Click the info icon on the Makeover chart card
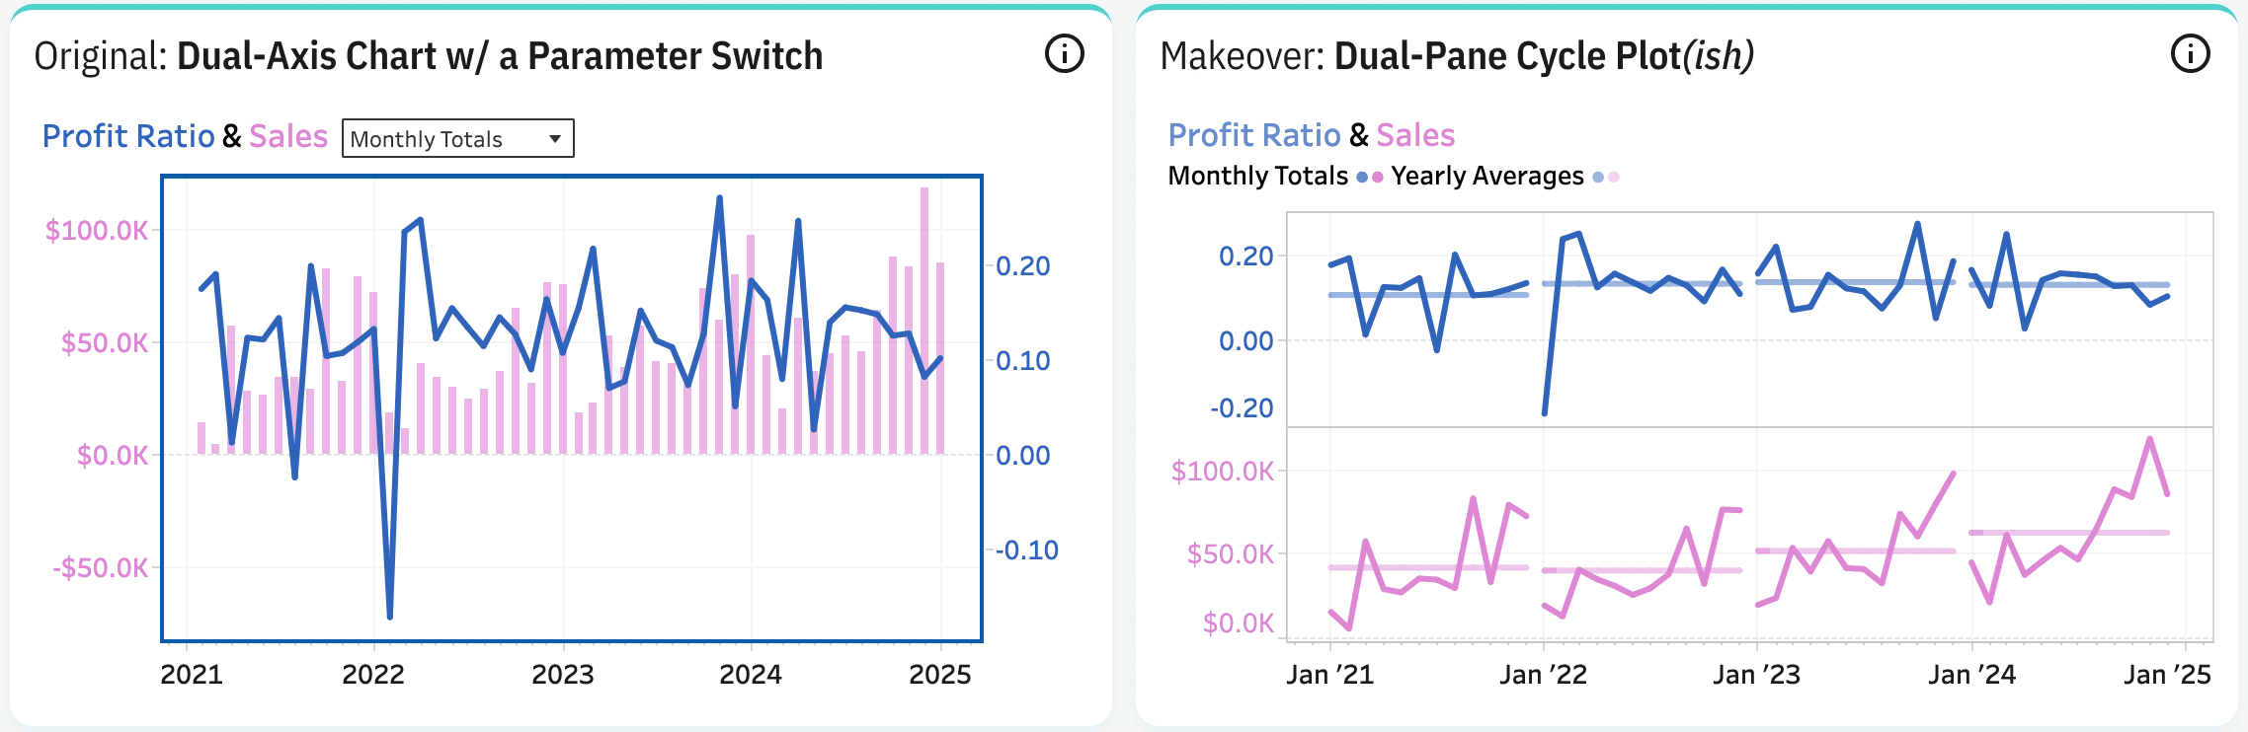 (x=2190, y=54)
